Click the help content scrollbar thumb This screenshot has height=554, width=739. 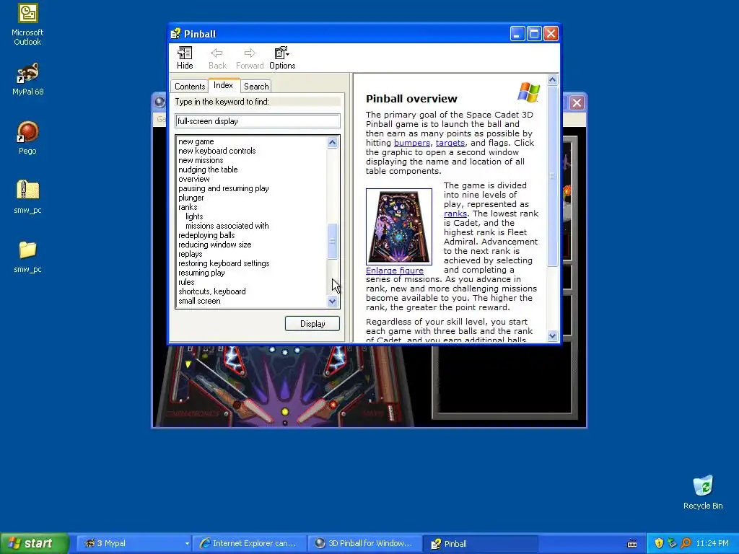552,176
